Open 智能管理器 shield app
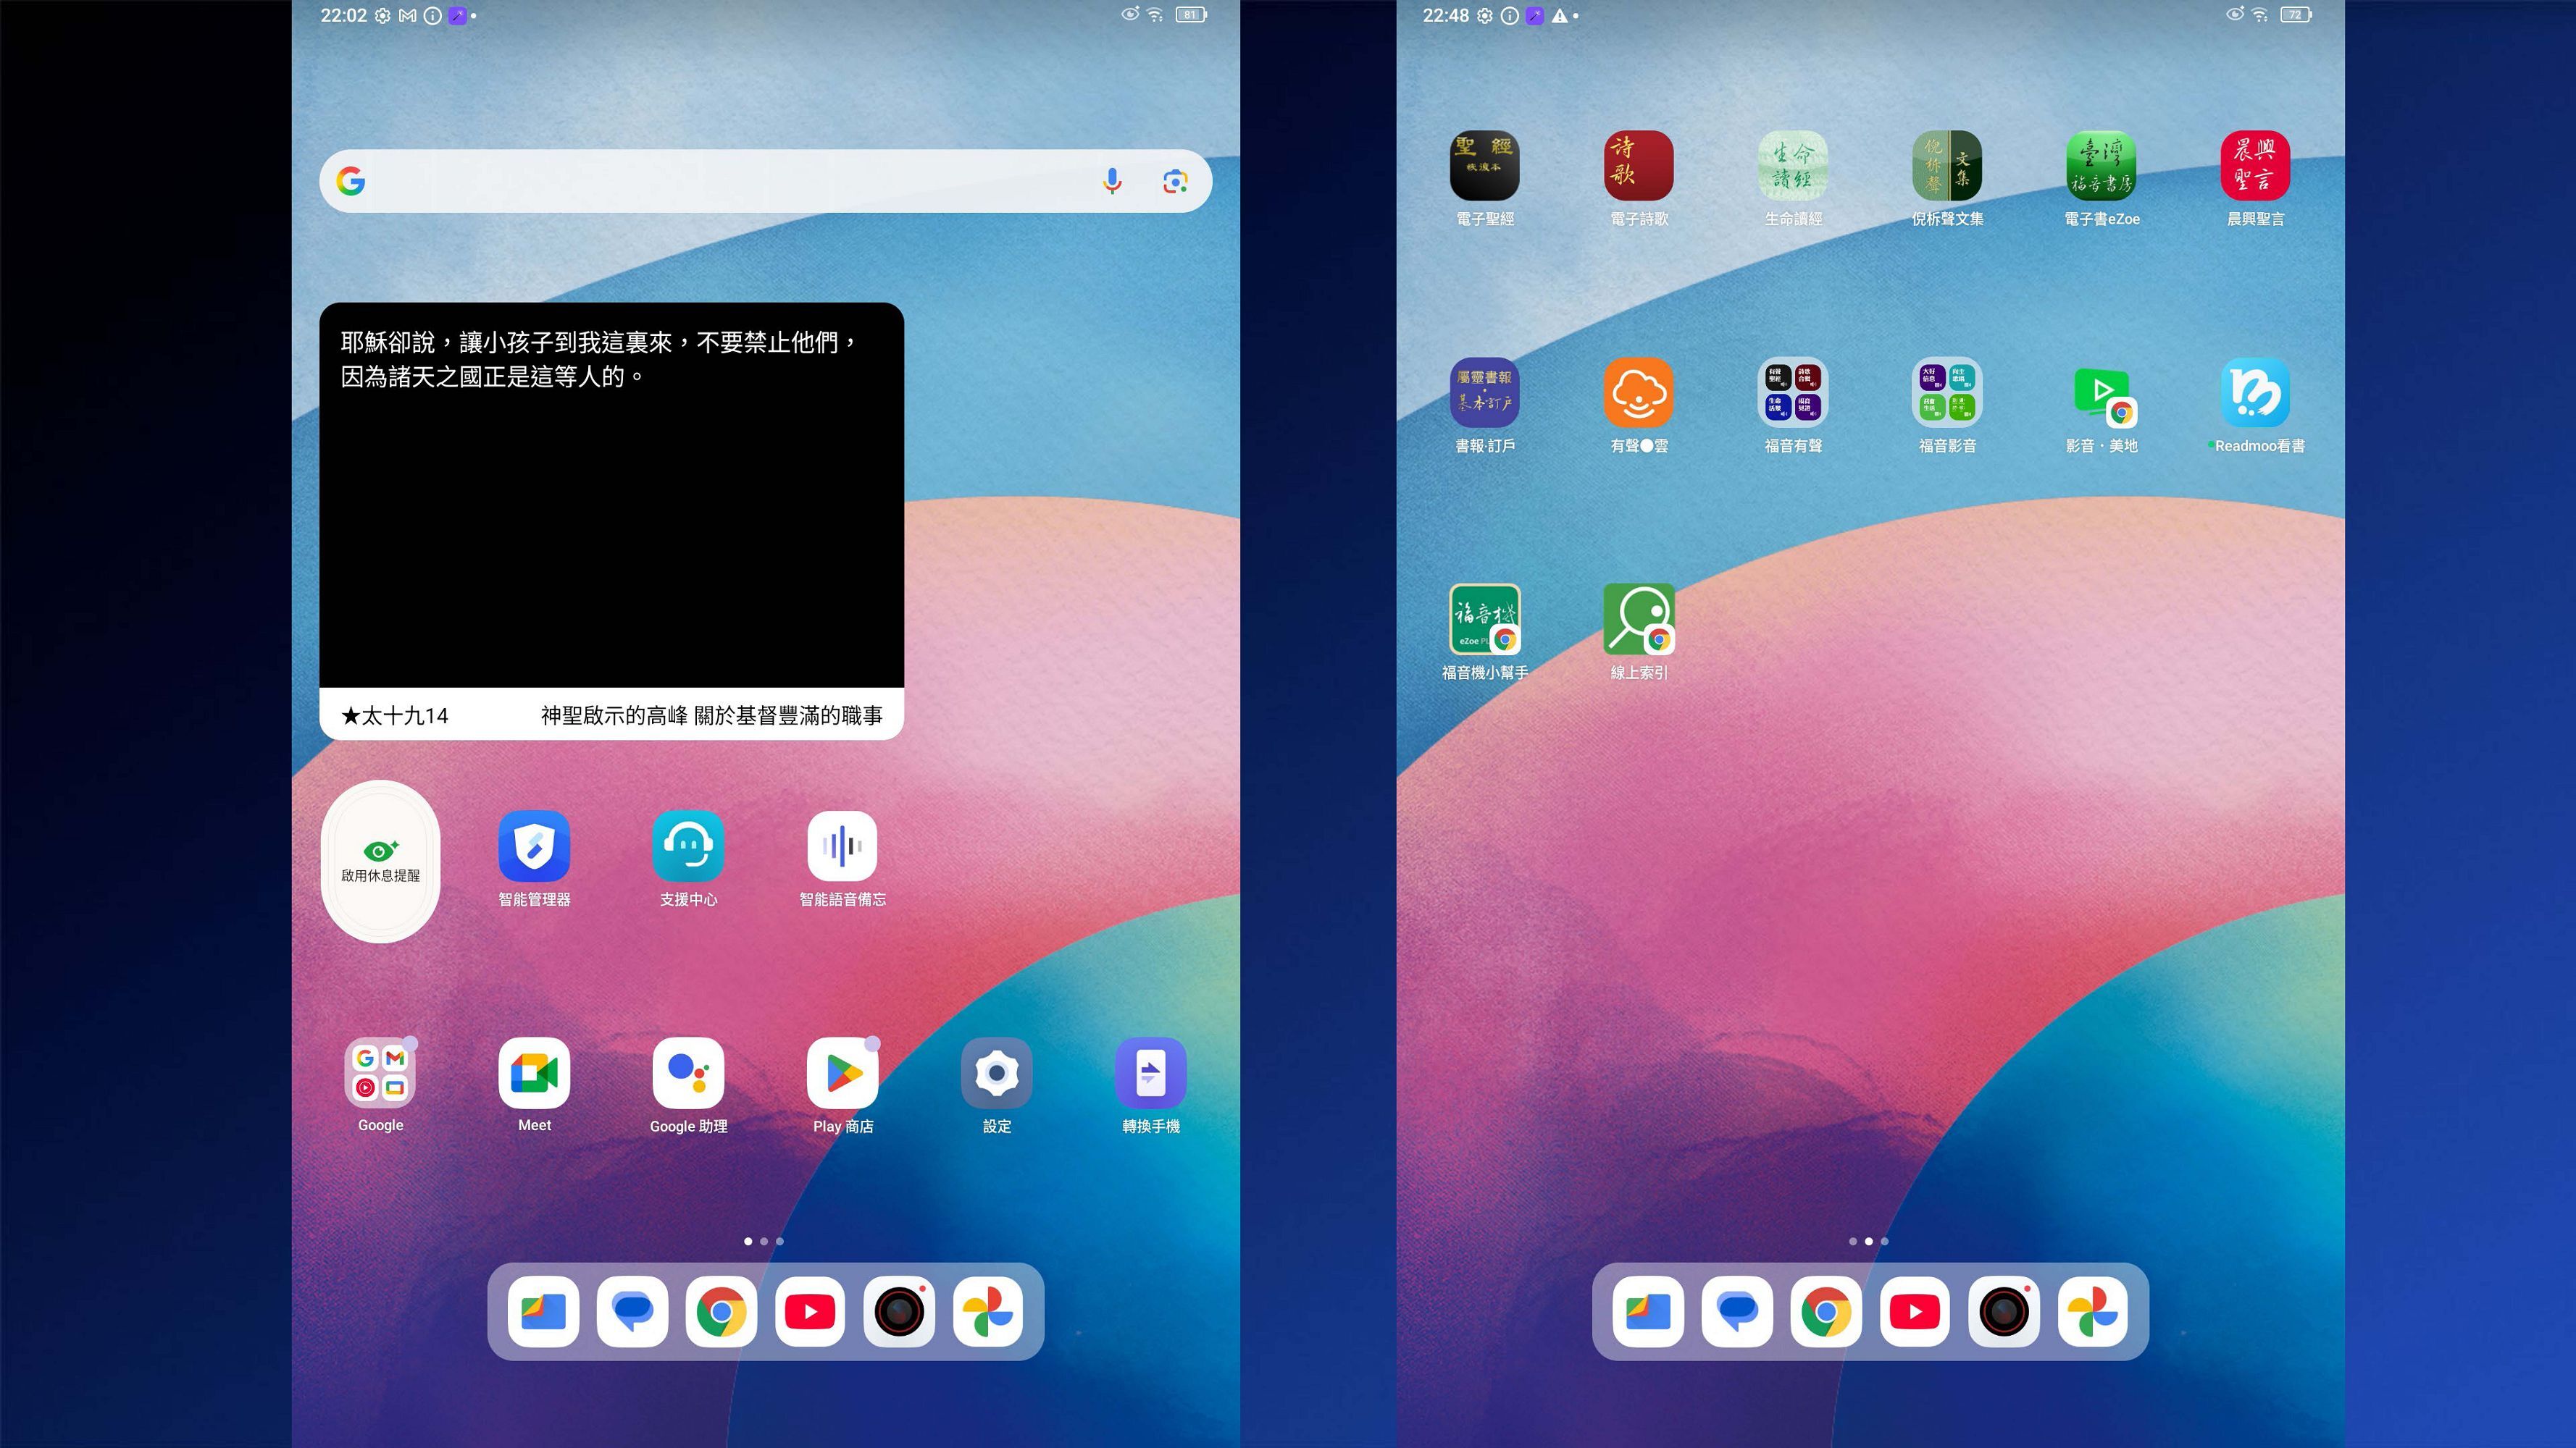The width and height of the screenshot is (2576, 1448). [534, 846]
